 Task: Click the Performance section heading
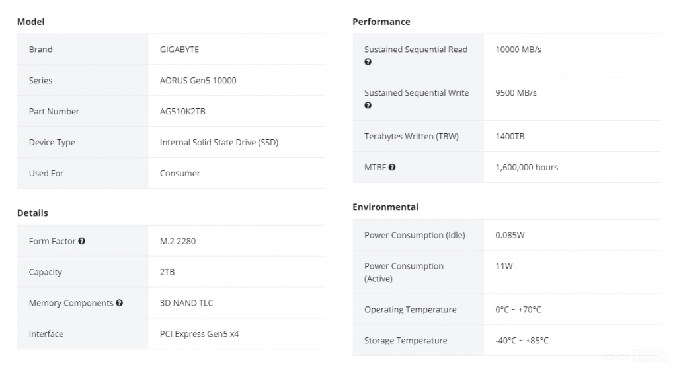(381, 22)
